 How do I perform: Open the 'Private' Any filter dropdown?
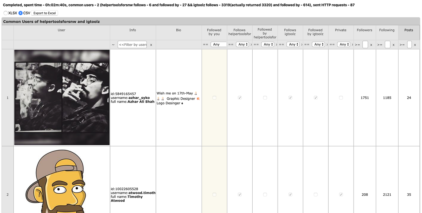(344, 44)
